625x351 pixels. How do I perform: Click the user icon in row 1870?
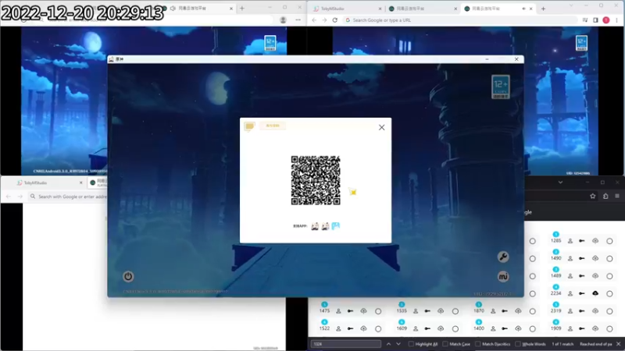tap(493, 310)
